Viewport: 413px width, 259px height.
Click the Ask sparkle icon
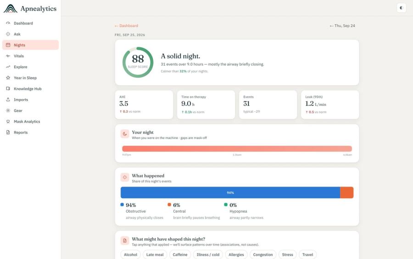(x=8, y=34)
